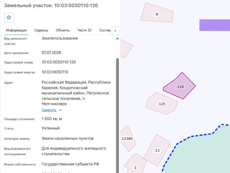Click Земли населенных пунктов value
This screenshot has height=173, width=230.
pyautogui.click(x=68, y=138)
